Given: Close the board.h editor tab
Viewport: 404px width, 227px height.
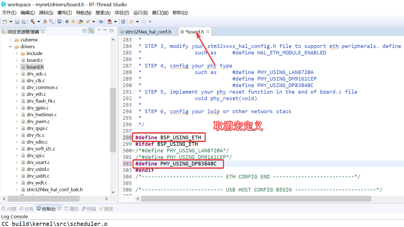Looking at the screenshot, I should pos(208,32).
